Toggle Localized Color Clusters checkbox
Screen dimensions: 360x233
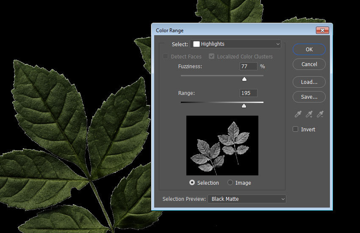[x=211, y=56]
